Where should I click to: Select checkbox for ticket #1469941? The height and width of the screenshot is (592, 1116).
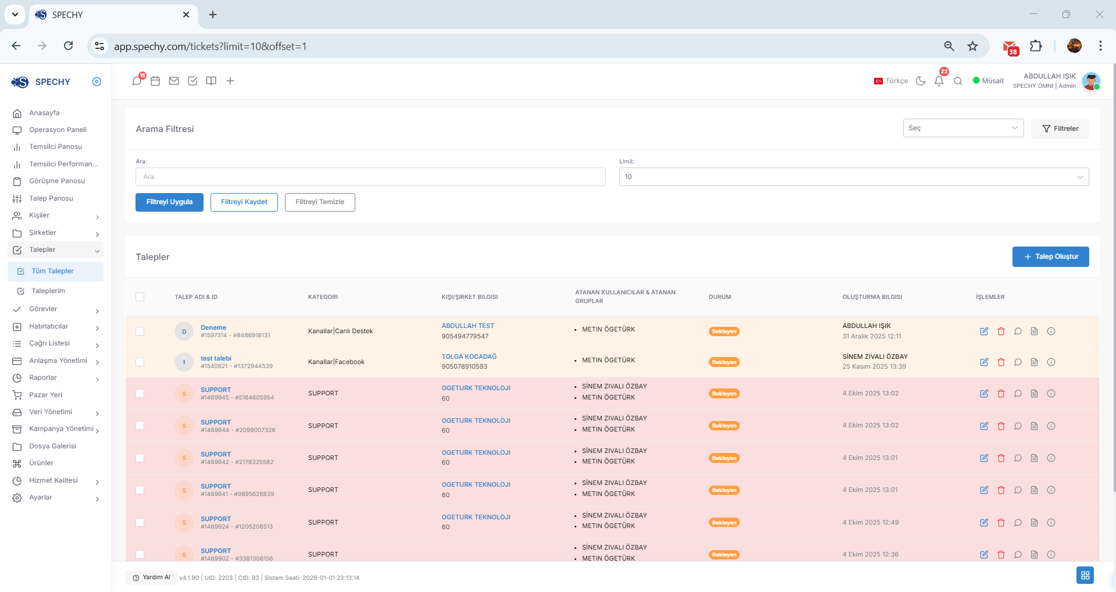140,490
